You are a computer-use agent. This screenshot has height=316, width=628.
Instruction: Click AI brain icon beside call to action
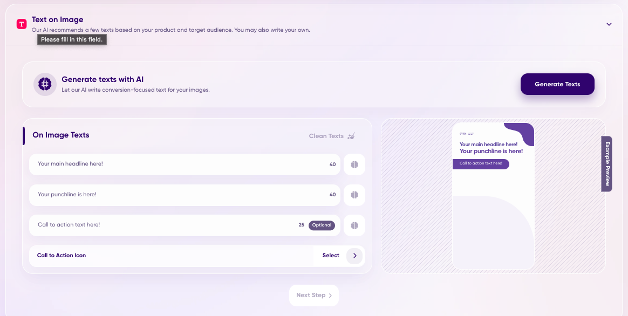coord(354,225)
